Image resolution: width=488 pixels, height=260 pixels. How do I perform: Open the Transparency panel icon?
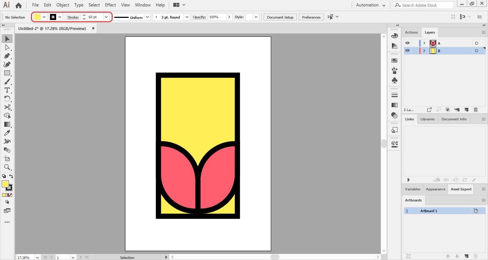click(x=394, y=115)
